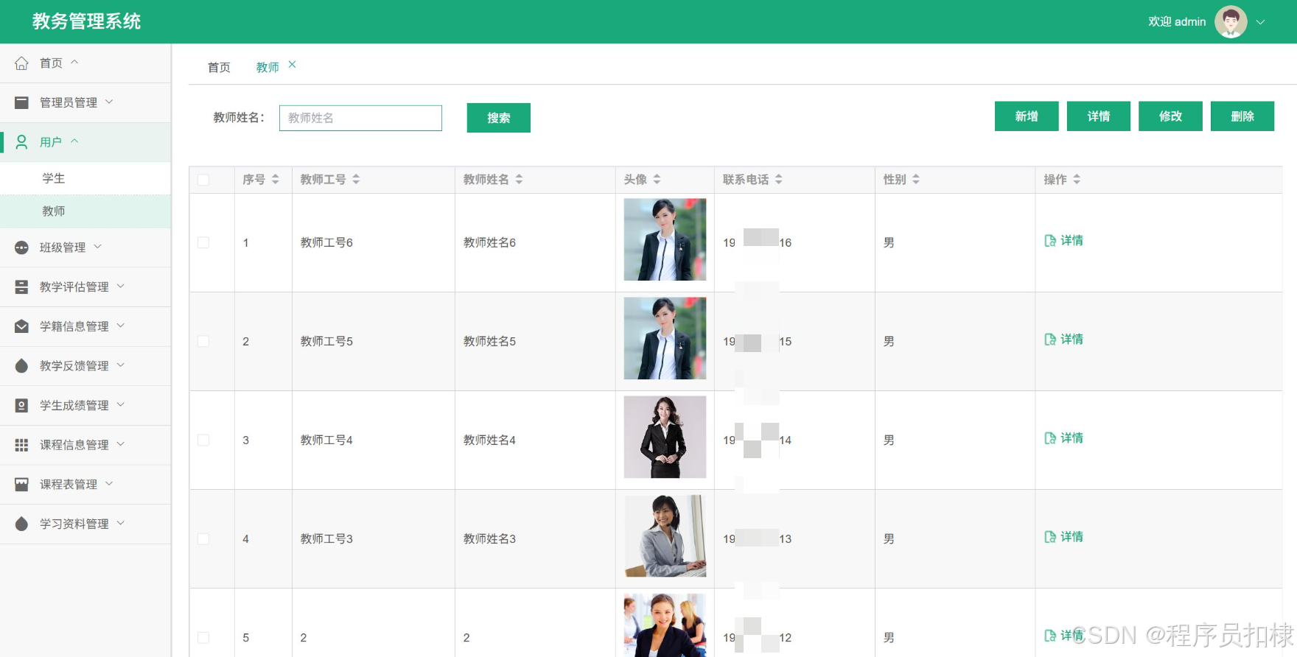Sort by 序号 column arrows

click(x=276, y=179)
